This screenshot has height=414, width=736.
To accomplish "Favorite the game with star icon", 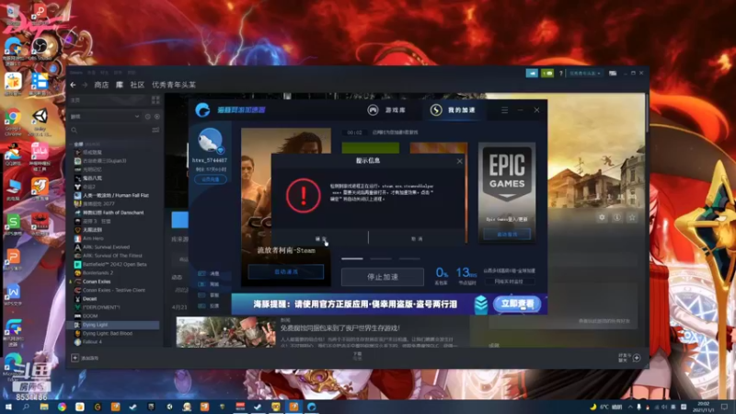I will tap(632, 217).
